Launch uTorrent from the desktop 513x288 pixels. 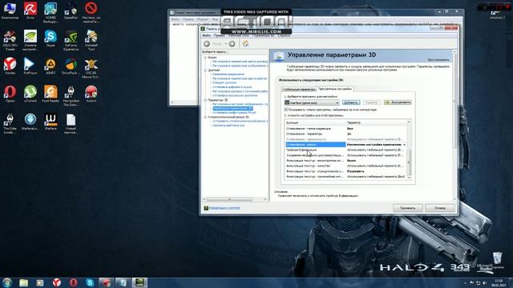point(30,94)
